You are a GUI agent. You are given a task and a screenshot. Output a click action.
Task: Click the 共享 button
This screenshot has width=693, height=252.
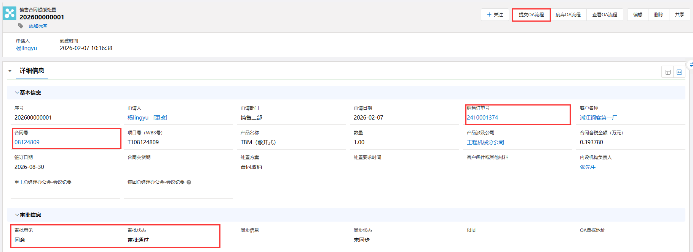point(680,15)
